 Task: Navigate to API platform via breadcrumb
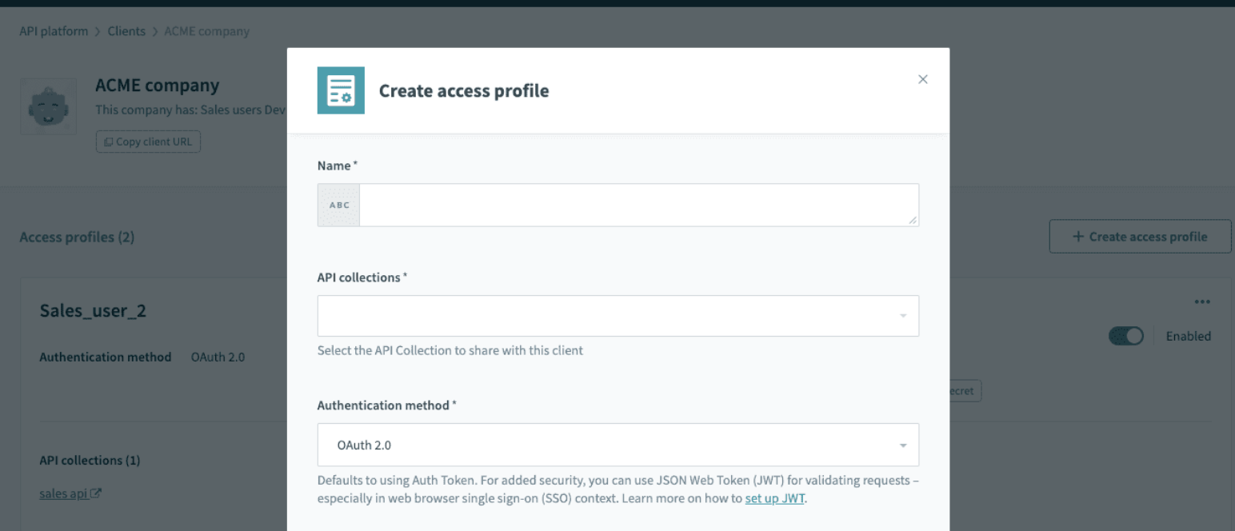click(x=53, y=31)
